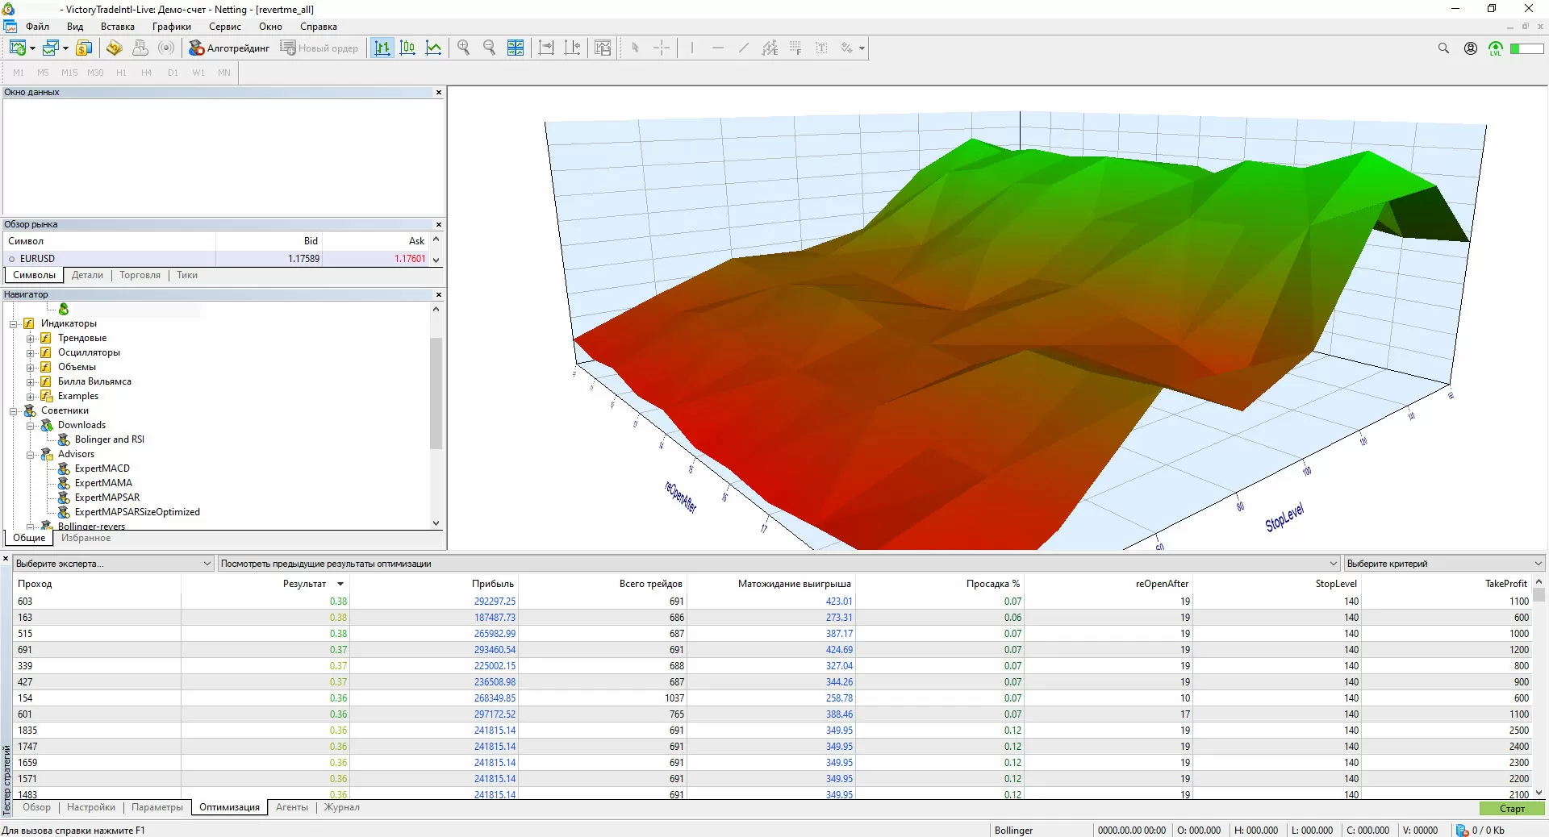Click the zoom out magnifier icon
The height and width of the screenshot is (837, 1549).
489,48
